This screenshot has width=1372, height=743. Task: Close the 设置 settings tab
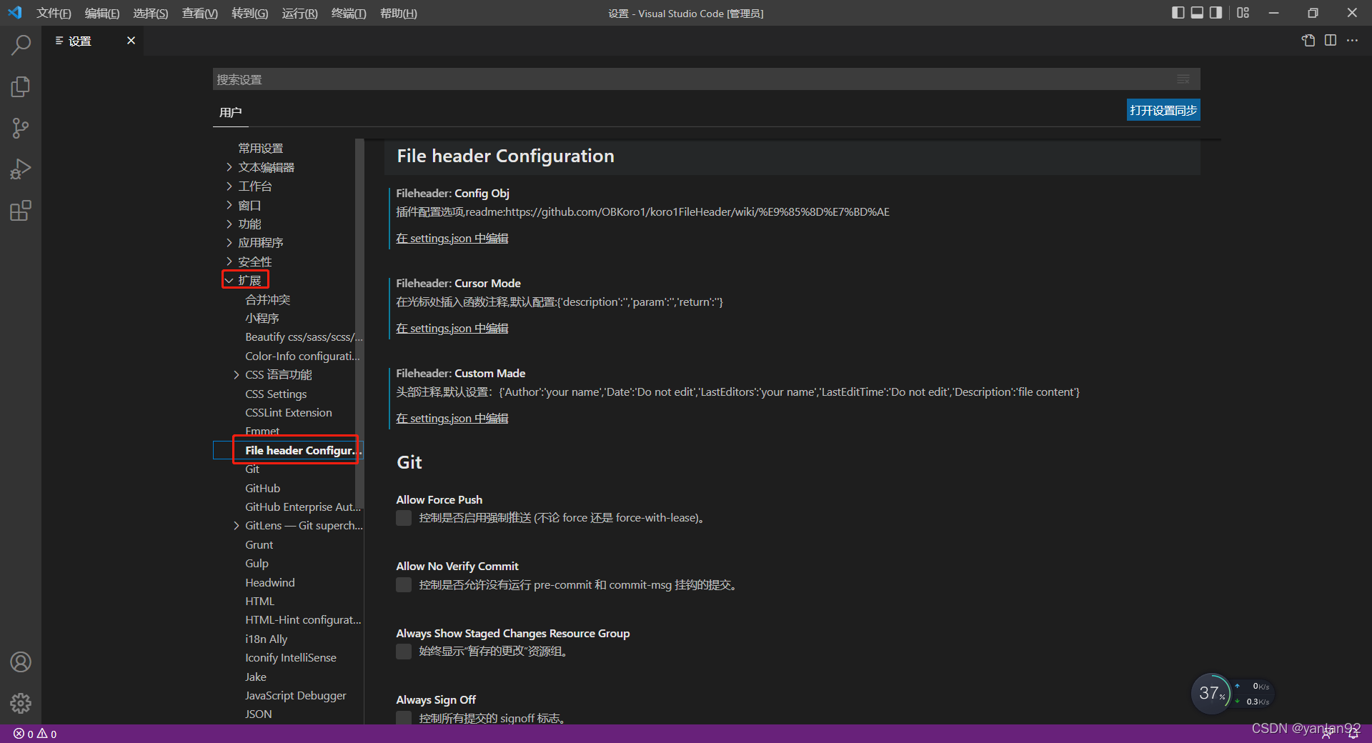[x=131, y=41]
